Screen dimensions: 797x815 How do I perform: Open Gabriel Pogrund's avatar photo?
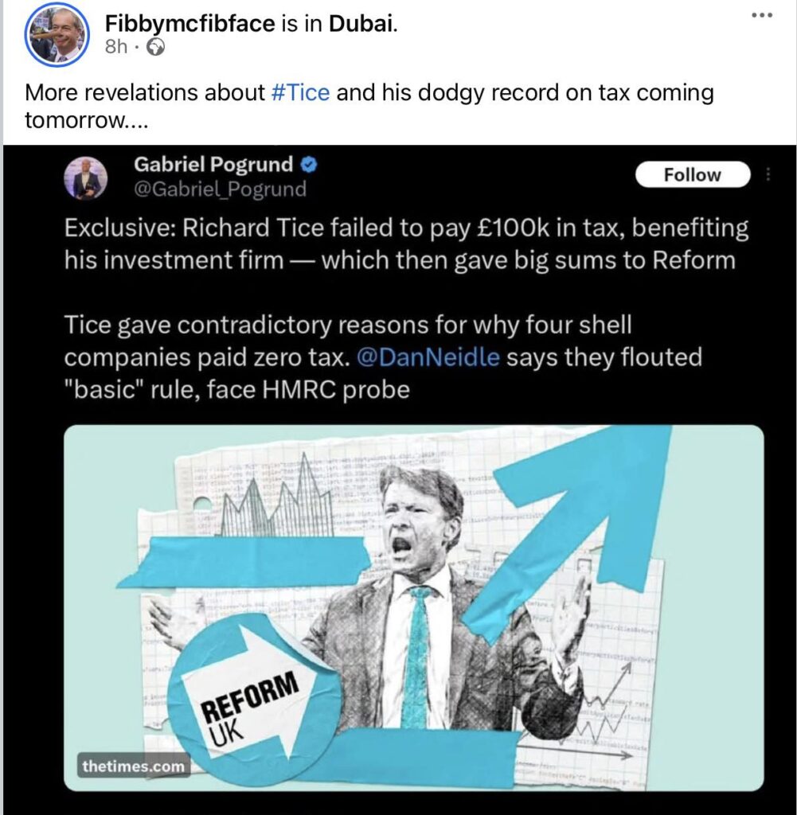tap(85, 177)
